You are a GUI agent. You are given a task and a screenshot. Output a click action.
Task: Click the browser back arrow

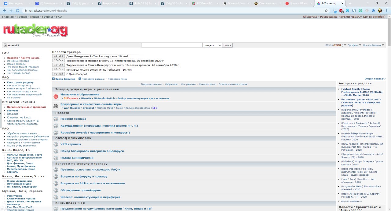4,10
